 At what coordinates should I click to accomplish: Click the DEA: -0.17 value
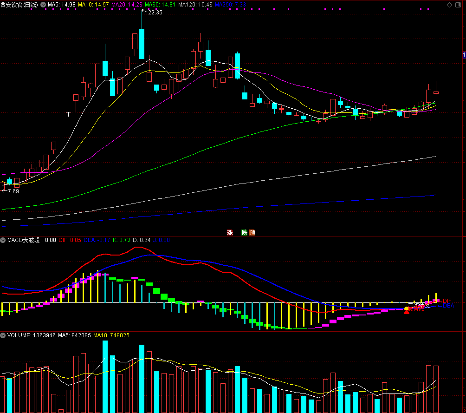(x=97, y=240)
